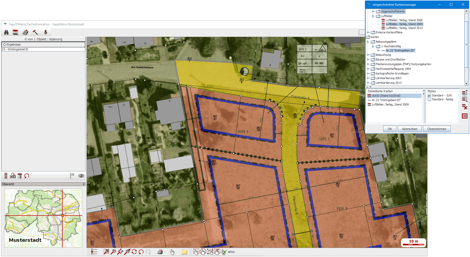The height and width of the screenshot is (257, 470).
Task: Select the circle selection hand tool
Action: tap(203, 252)
